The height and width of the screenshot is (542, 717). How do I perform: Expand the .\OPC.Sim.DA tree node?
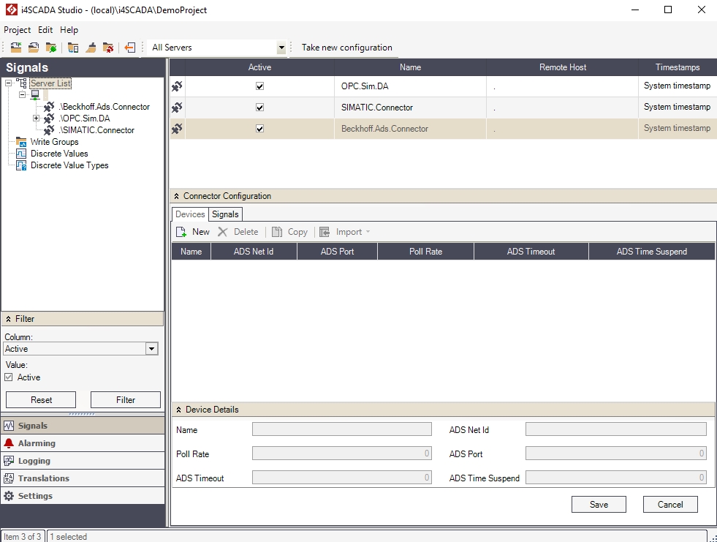[x=36, y=118]
